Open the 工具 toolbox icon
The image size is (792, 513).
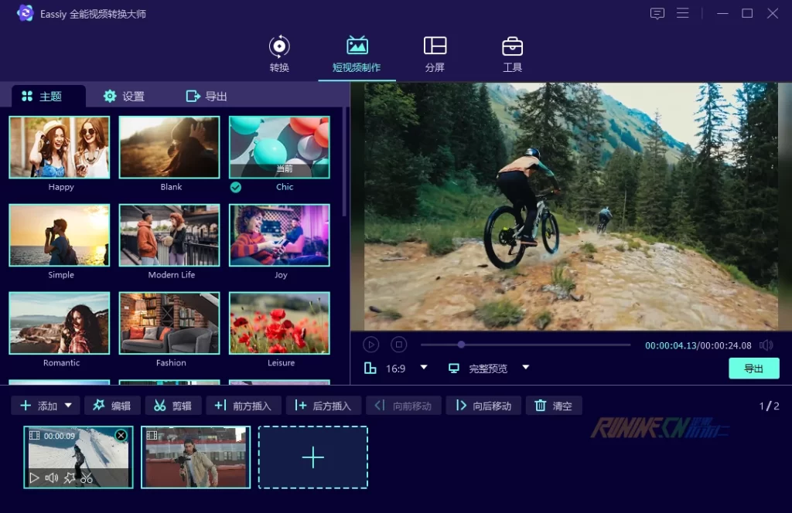click(512, 46)
